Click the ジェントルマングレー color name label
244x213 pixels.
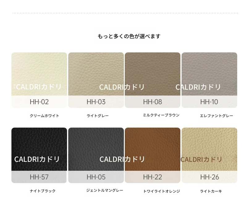[105, 190]
